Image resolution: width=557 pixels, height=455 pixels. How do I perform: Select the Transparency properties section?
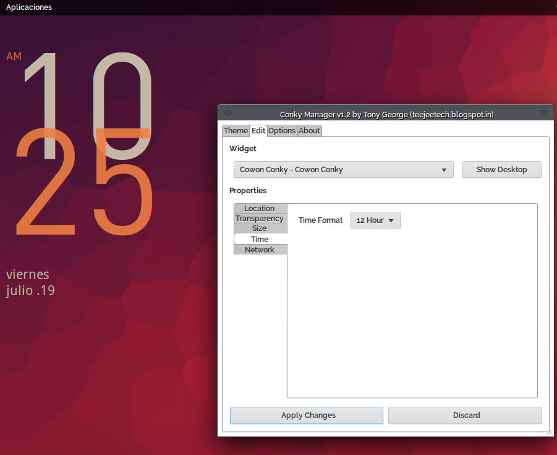[260, 219]
